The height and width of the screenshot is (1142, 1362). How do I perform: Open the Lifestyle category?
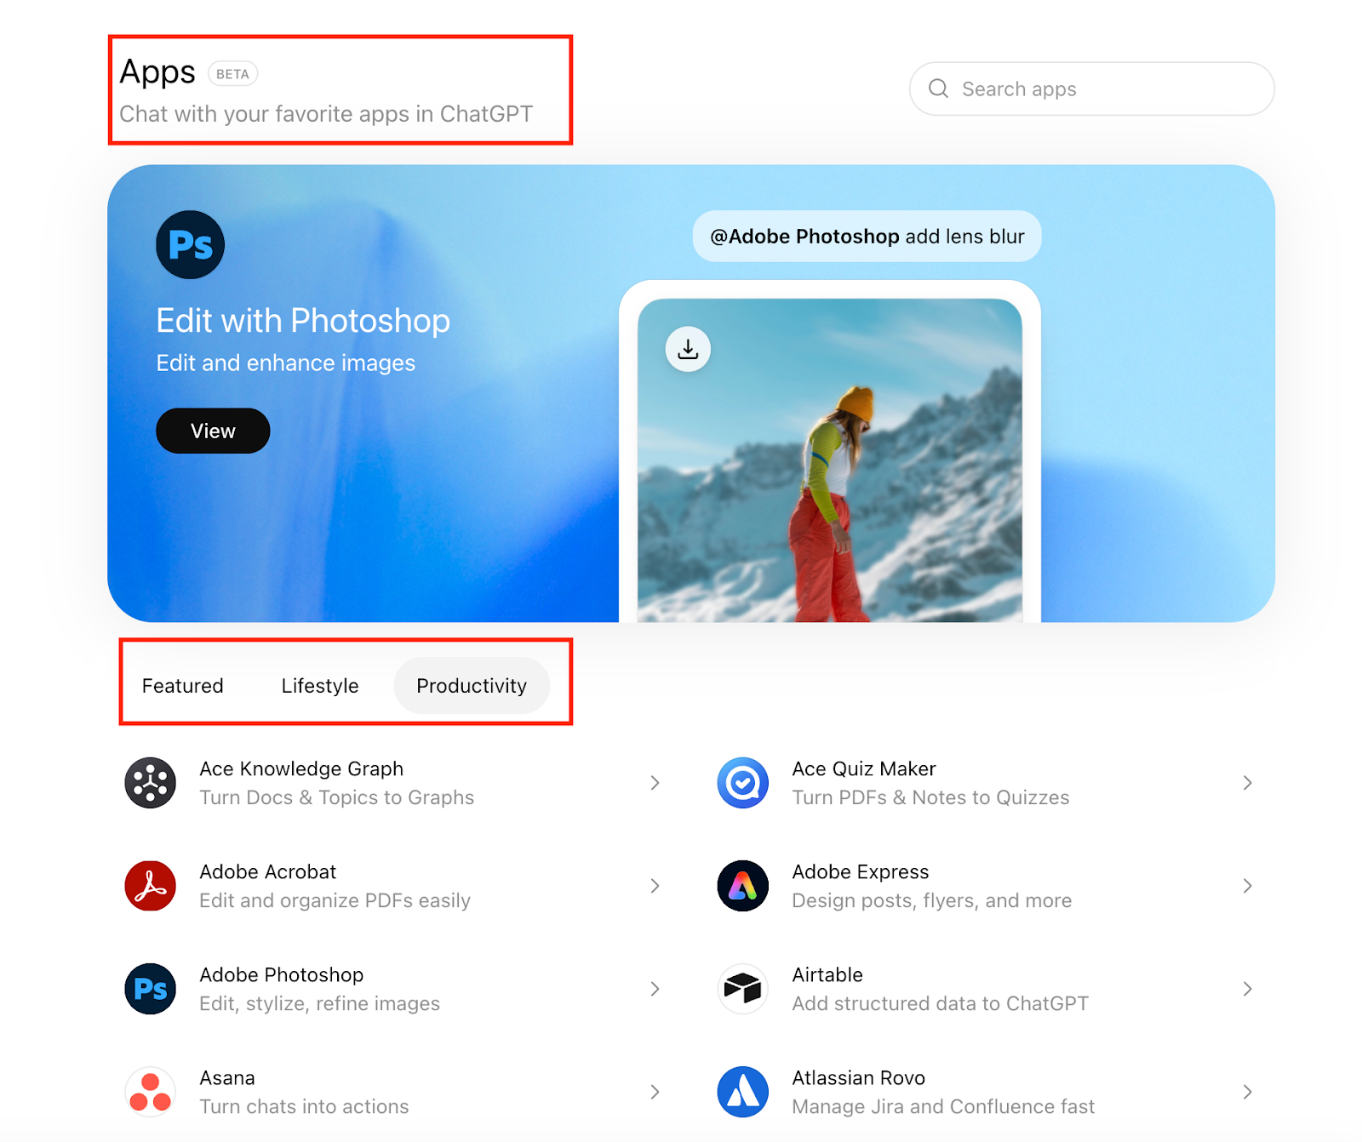coord(319,685)
